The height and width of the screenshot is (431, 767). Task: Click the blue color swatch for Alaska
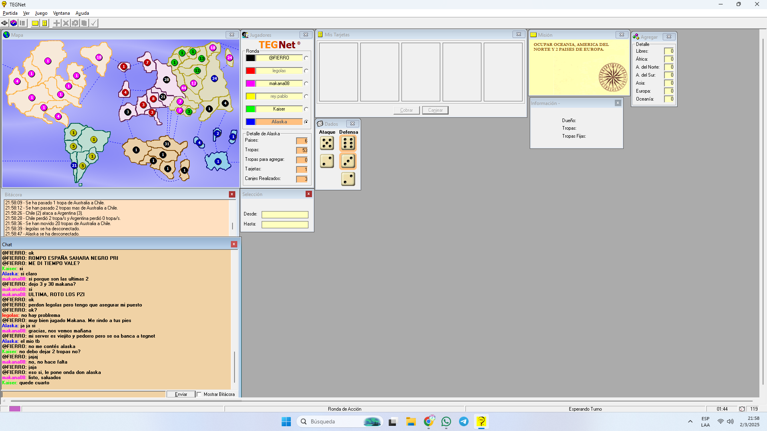250,122
